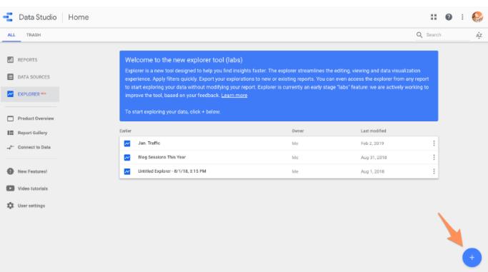The height and width of the screenshot is (272, 488).
Task: Open Untitled Explorer - 8/1/18 exploration
Action: coord(172,171)
